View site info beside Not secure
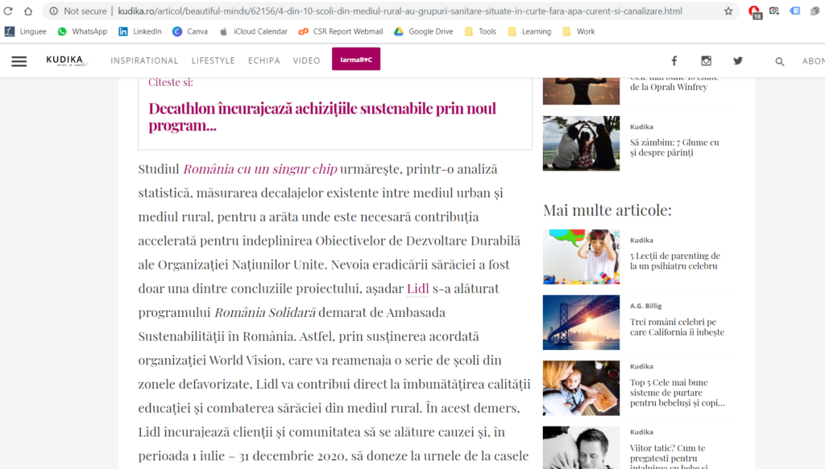 coord(54,11)
